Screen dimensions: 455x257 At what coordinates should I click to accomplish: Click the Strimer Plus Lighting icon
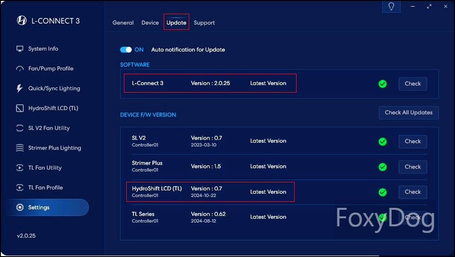[20, 148]
